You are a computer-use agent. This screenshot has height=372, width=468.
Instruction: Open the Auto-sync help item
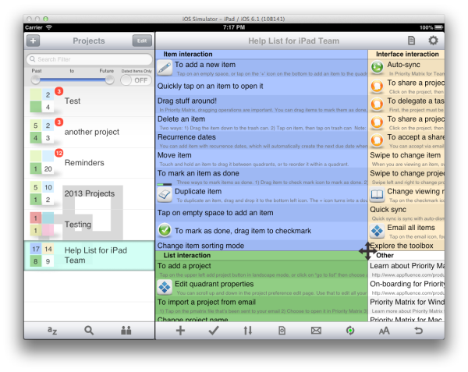(406, 66)
